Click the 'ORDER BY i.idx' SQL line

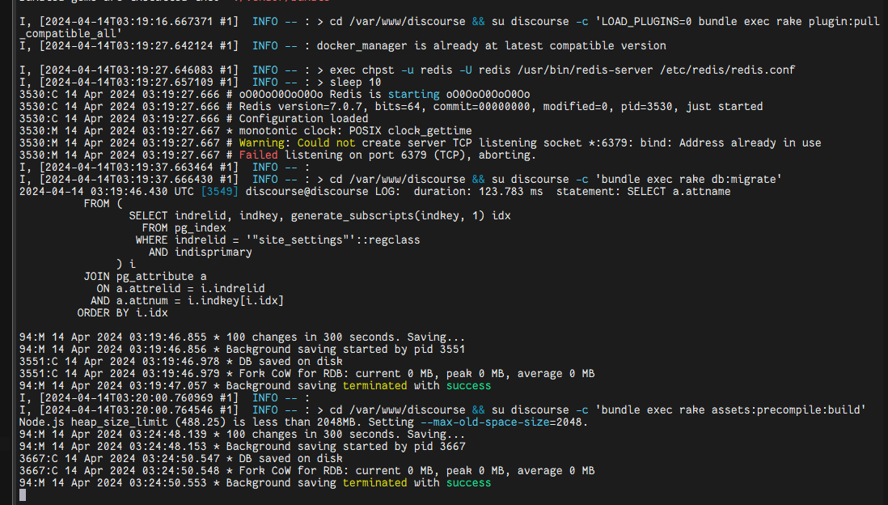tap(122, 313)
